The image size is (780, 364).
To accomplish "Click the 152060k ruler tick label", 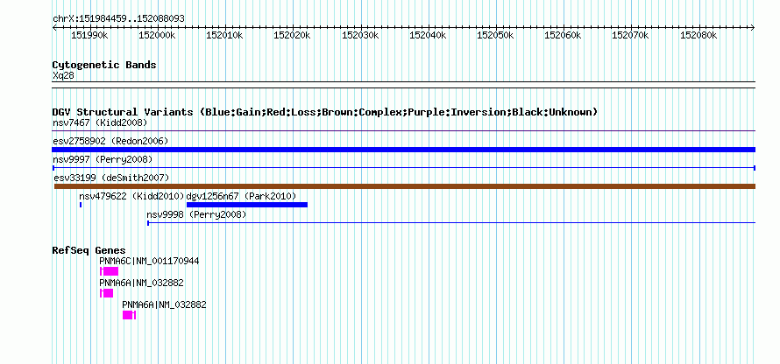I will click(x=564, y=35).
